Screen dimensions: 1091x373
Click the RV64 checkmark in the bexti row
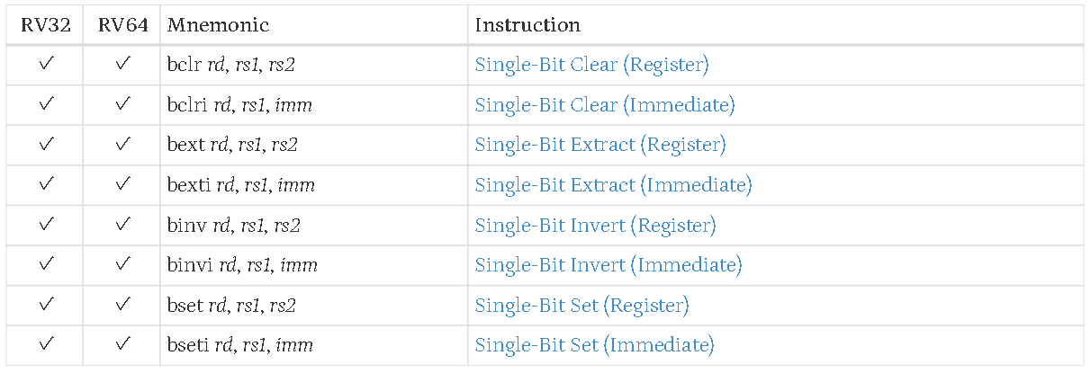[x=122, y=185]
